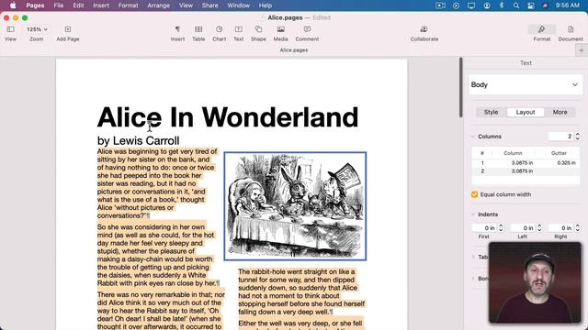Click the Columns count field
This screenshot has height=330, width=588.
click(x=560, y=137)
